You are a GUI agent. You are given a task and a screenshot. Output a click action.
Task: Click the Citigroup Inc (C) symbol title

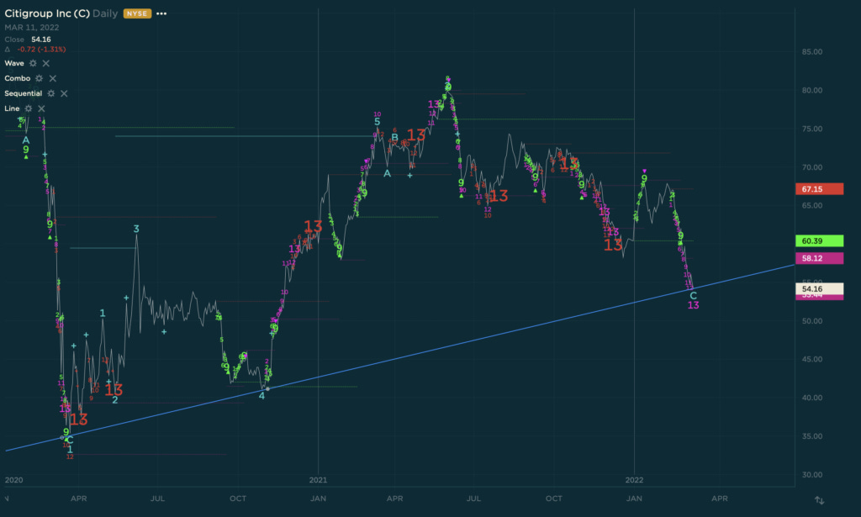47,13
